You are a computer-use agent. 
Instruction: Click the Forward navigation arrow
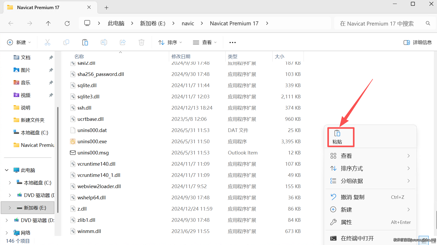click(x=29, y=23)
